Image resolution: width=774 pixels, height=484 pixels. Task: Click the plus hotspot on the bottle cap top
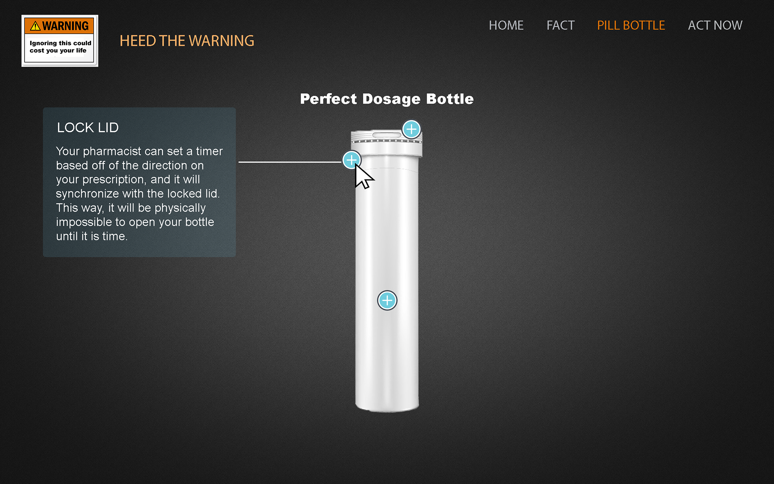click(x=411, y=129)
